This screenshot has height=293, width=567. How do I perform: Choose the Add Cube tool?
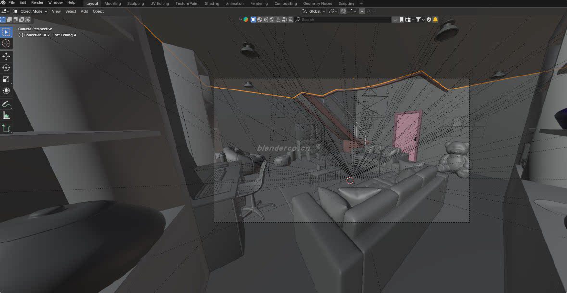6,128
